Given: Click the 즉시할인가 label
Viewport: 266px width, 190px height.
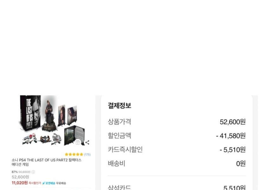Looking at the screenshot, I should coord(35,183).
